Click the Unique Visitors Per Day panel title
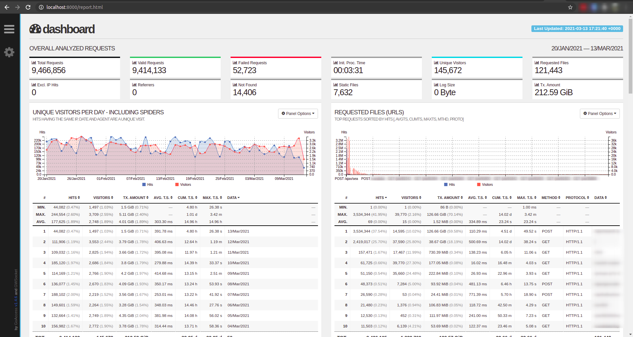 98,112
